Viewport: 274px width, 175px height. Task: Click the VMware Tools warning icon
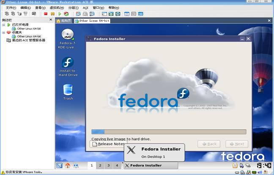[3, 172]
